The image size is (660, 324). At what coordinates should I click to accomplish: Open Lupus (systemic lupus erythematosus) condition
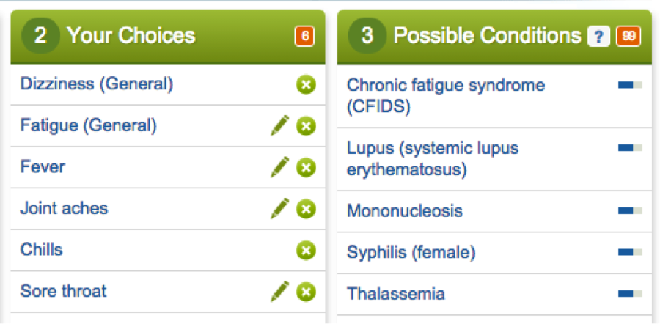click(x=433, y=159)
